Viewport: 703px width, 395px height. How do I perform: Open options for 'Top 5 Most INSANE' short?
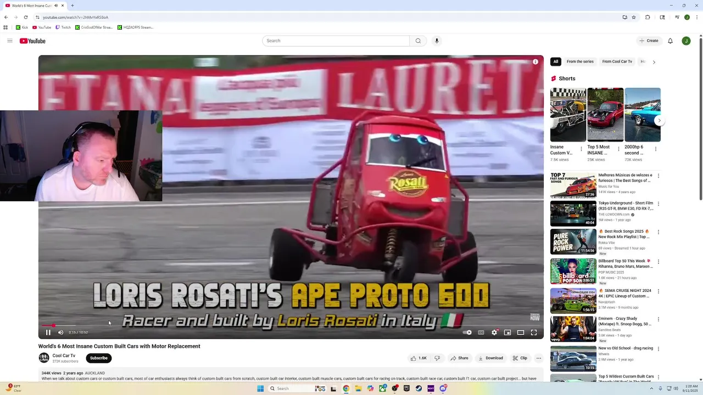(618, 149)
